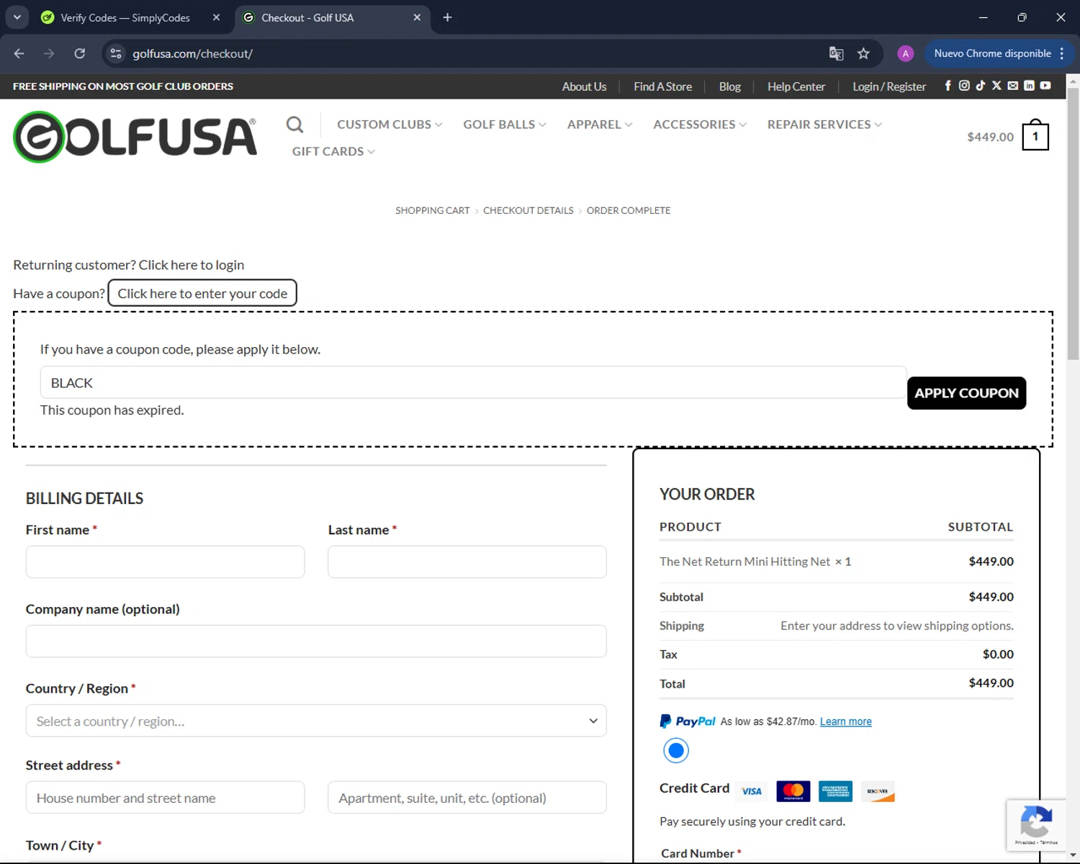
Task: Go to Login / Register
Action: tap(889, 86)
